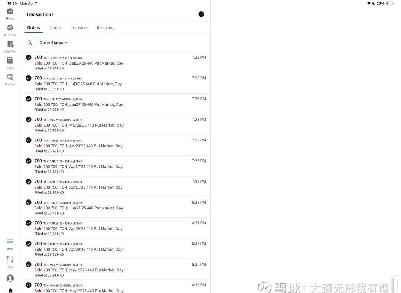Switch to the Trades tab
Image resolution: width=401 pixels, height=293 pixels.
coord(55,27)
